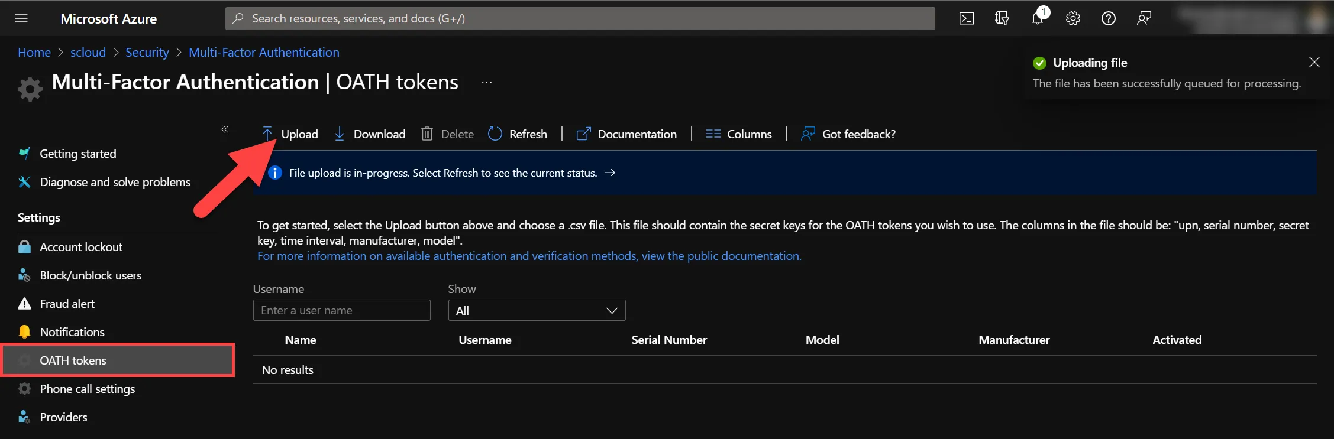Viewport: 1334px width, 439px height.
Task: Click the arrow in the in-progress banner
Action: tap(610, 173)
